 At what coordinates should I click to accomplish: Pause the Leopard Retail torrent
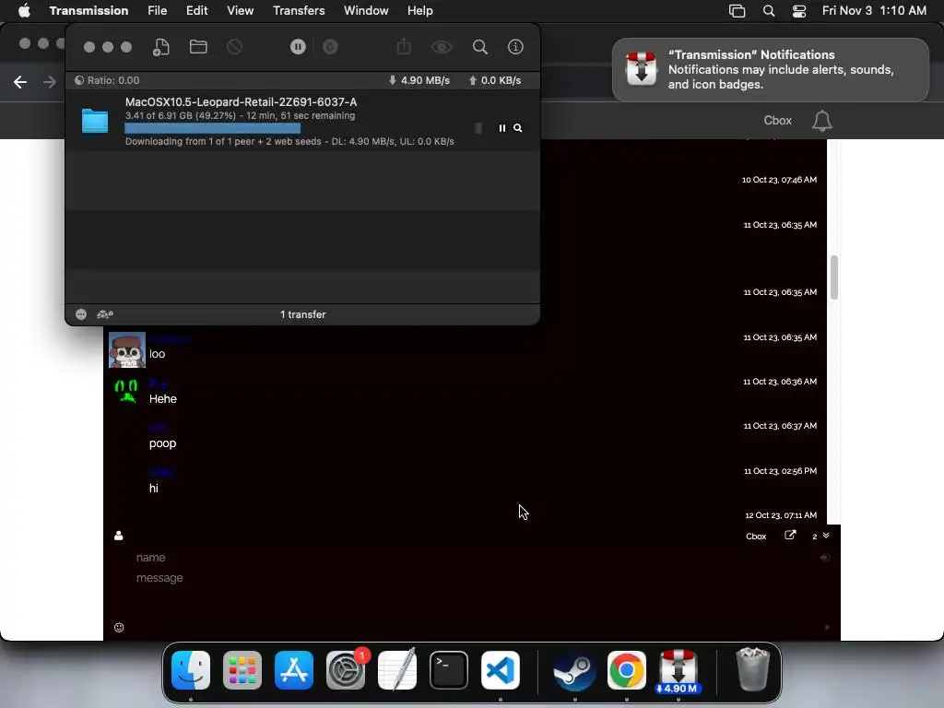click(x=502, y=128)
